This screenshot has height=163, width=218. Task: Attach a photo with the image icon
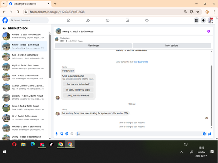(61, 134)
